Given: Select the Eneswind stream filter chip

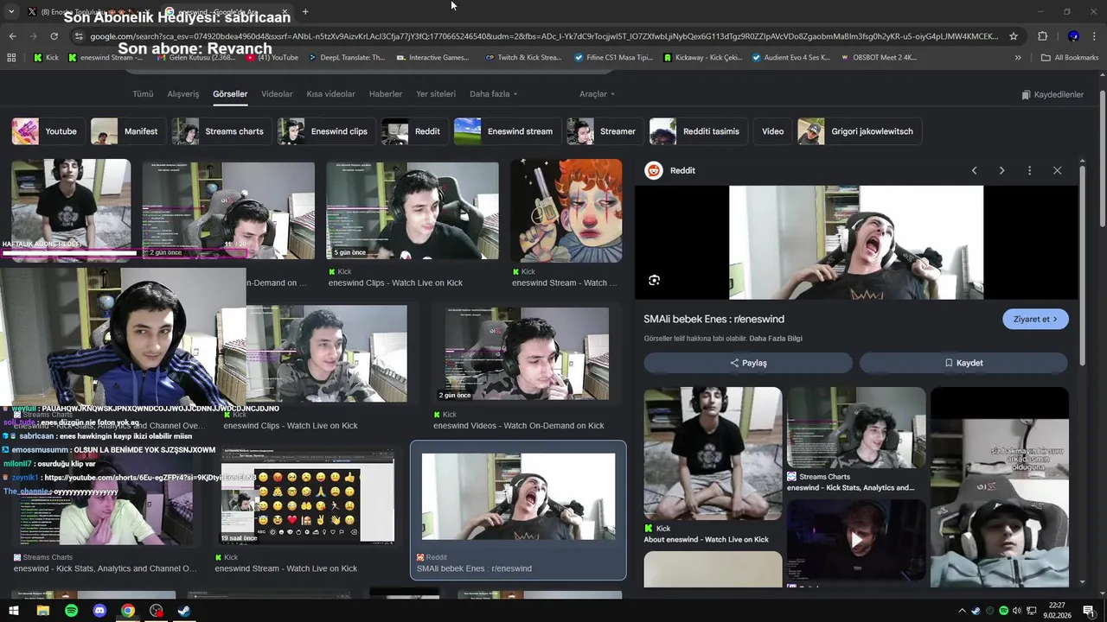Looking at the screenshot, I should (507, 131).
